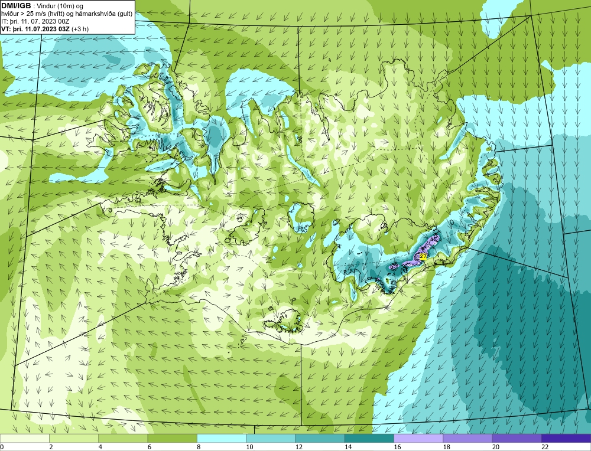Click the 8–10 m/s legend color
This screenshot has width=591, height=451.
pos(222,439)
